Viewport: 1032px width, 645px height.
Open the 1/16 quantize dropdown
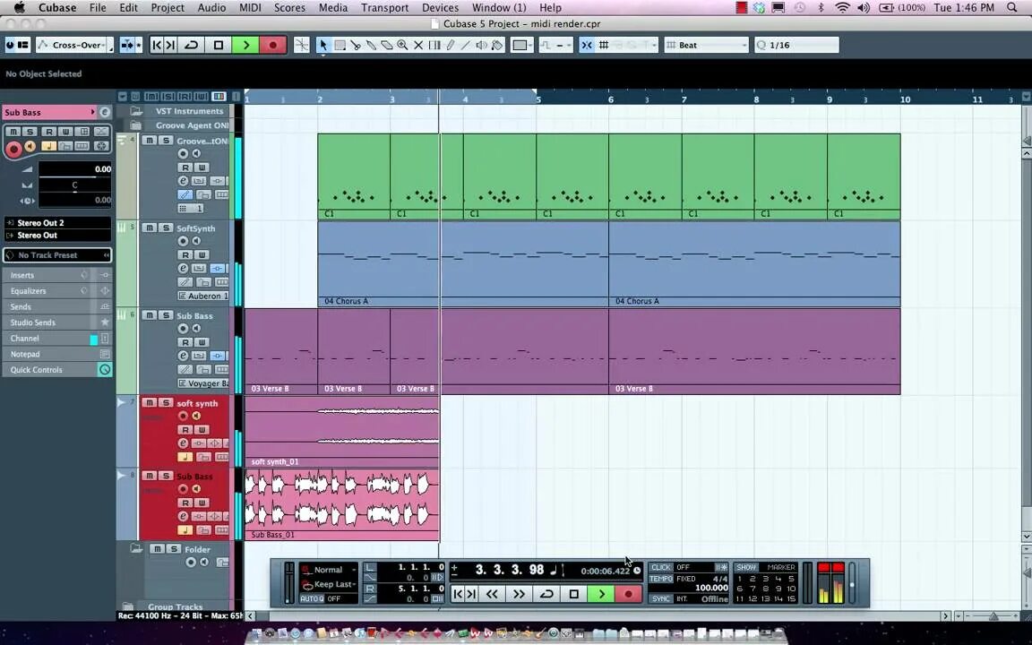pos(796,45)
